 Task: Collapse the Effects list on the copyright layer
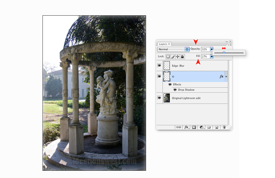coord(226,76)
